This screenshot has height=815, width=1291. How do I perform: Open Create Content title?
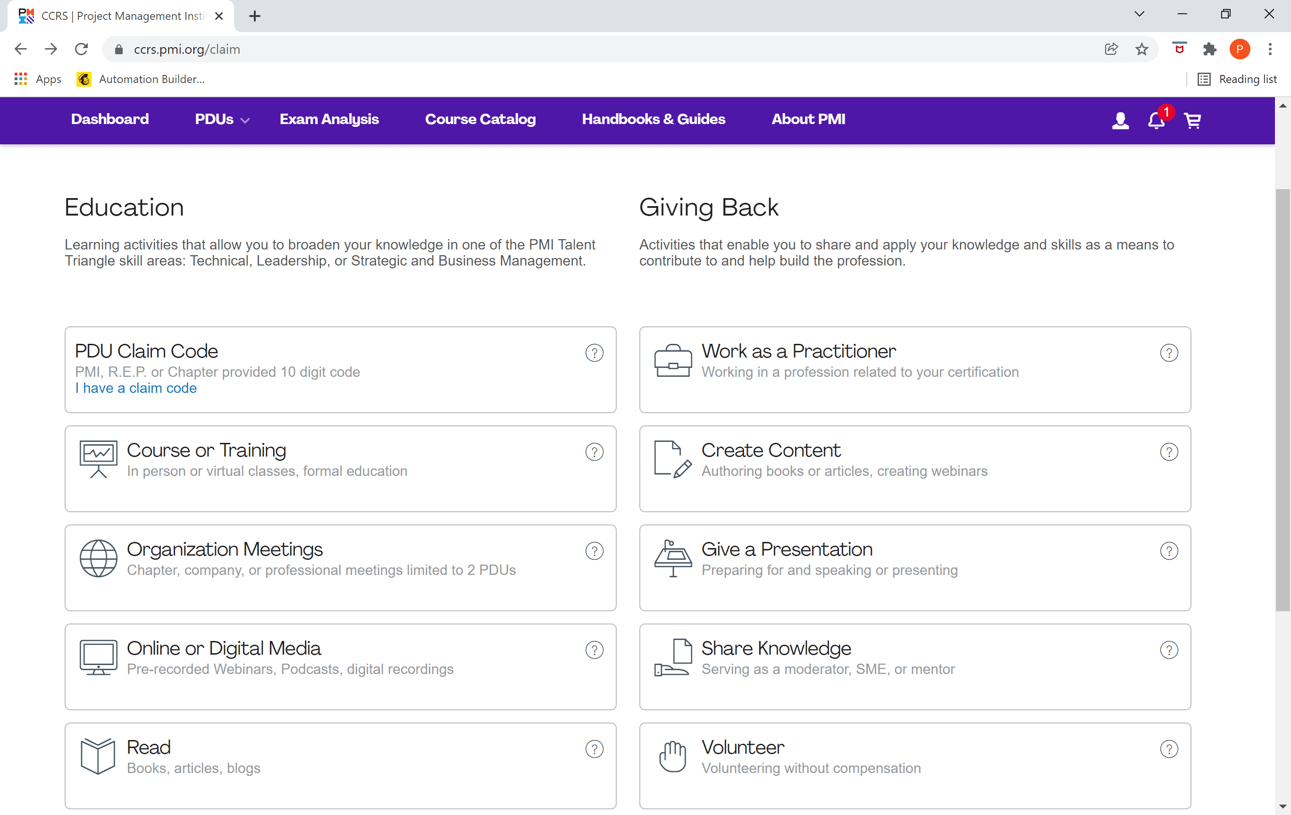click(x=771, y=450)
